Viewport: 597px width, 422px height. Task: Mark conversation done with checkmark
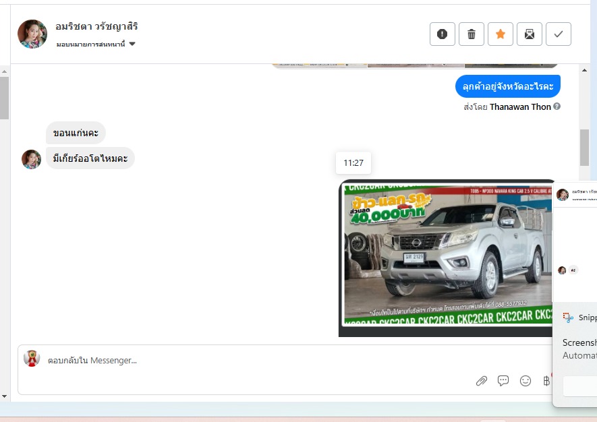pyautogui.click(x=558, y=34)
